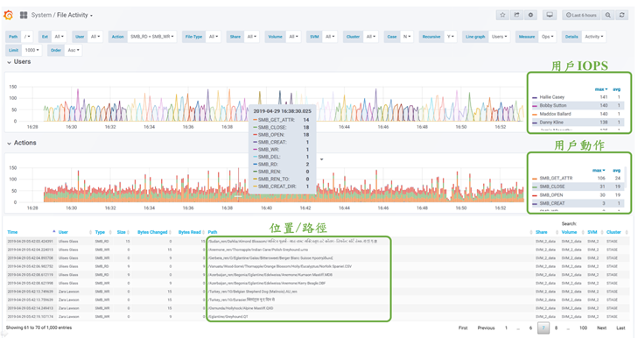
Task: Open the Grafana logo menu
Action: tap(8, 15)
